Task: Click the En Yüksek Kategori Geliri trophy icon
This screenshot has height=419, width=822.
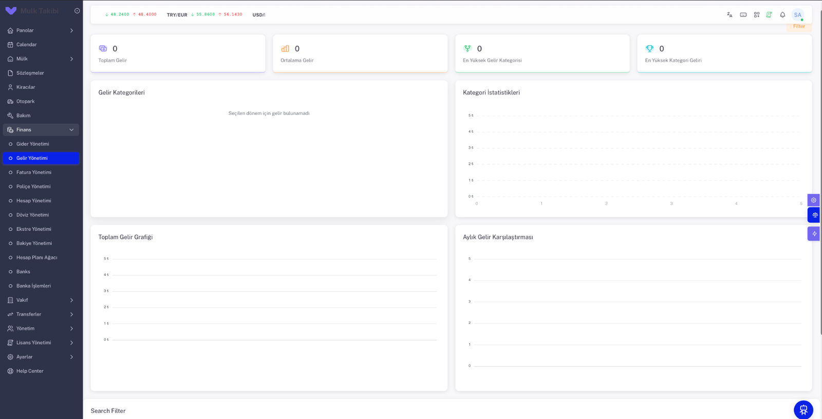Action: coord(649,48)
